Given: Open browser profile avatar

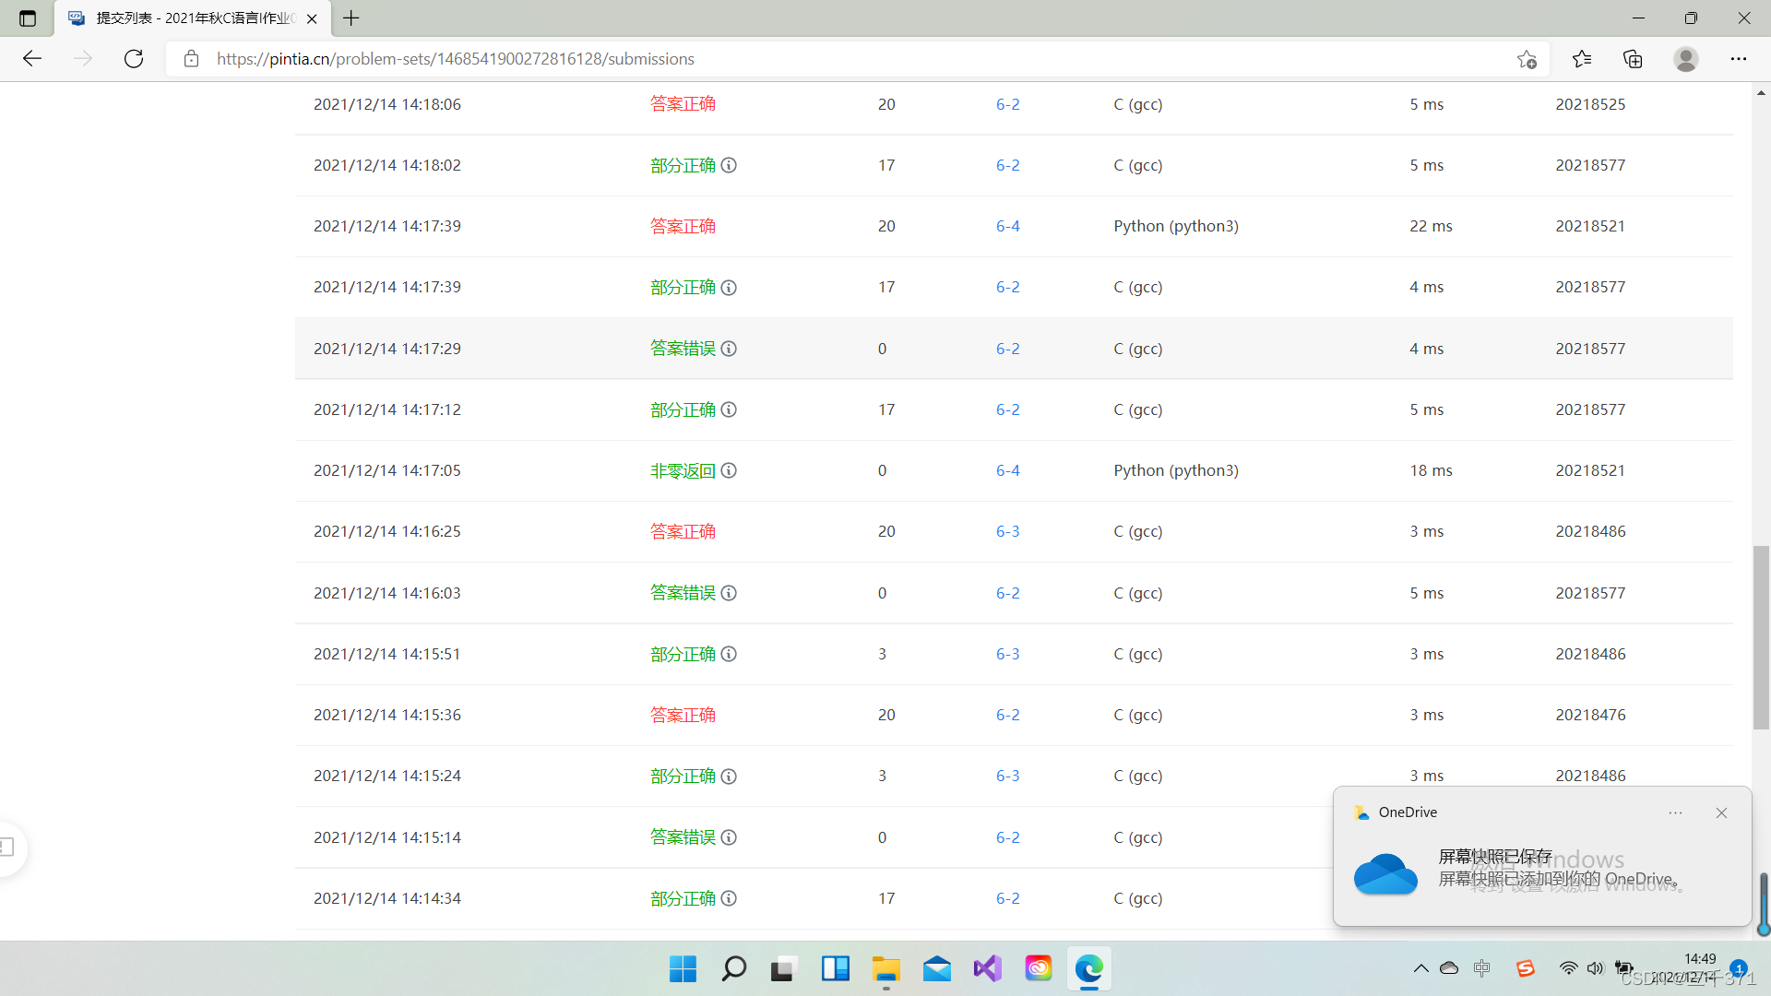Looking at the screenshot, I should coord(1686,59).
